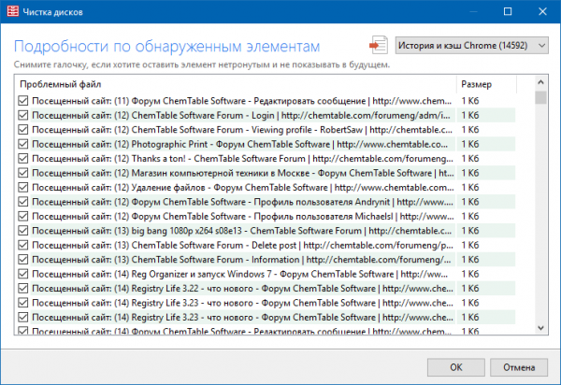561x385 pixels.
Task: Click the scrollbar down arrow
Action: (x=541, y=328)
